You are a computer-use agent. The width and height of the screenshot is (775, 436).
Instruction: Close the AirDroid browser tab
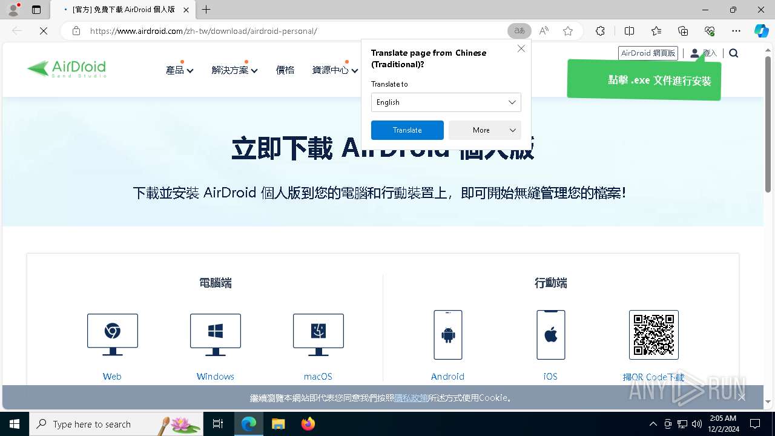tap(186, 10)
